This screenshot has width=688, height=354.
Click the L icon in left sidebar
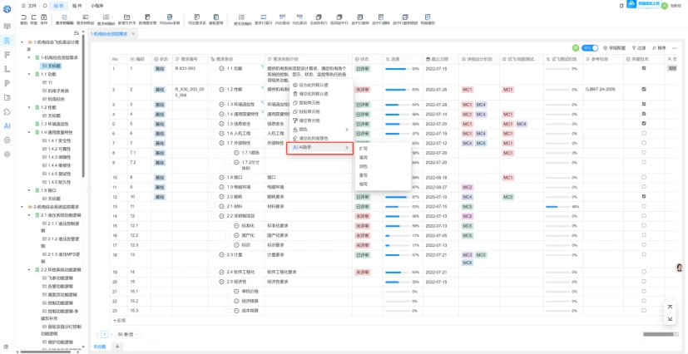(7, 69)
